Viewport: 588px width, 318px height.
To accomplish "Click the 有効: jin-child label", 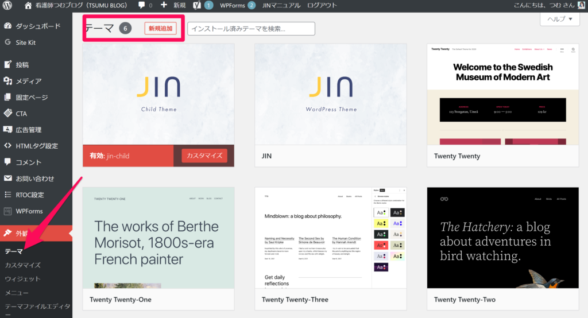I will click(x=110, y=156).
